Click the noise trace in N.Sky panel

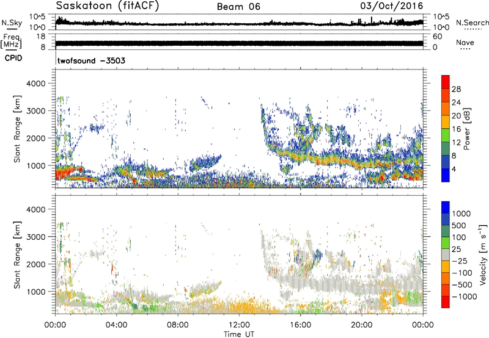click(239, 23)
